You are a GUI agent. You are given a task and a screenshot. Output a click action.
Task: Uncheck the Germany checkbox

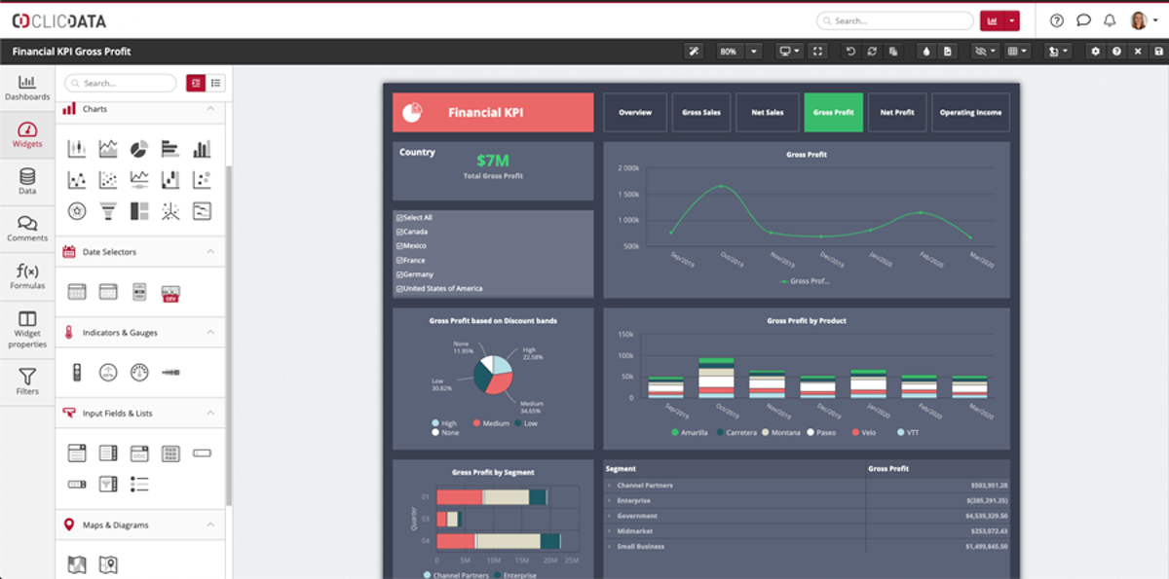(x=399, y=274)
